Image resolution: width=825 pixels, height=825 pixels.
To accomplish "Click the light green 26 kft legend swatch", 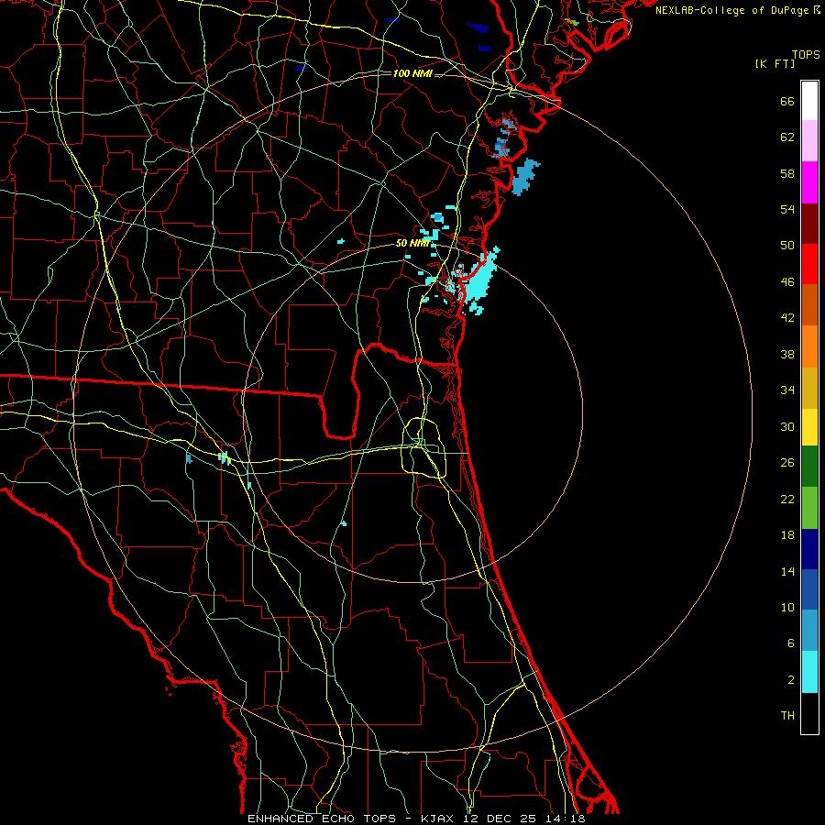I will point(809,508).
